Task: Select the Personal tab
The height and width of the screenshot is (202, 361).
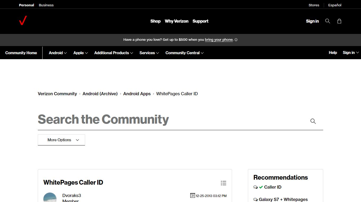Action: [26, 5]
